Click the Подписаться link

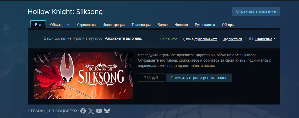[232, 39]
